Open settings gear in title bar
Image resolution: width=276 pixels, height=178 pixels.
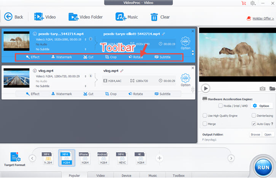click(x=253, y=3)
